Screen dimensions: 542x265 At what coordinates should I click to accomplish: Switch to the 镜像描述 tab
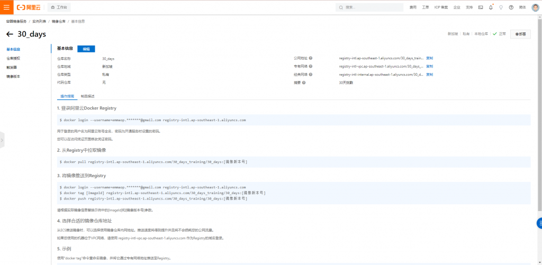pyautogui.click(x=88, y=96)
